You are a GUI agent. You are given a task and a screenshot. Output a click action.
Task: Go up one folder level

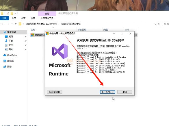(x=16, y=24)
